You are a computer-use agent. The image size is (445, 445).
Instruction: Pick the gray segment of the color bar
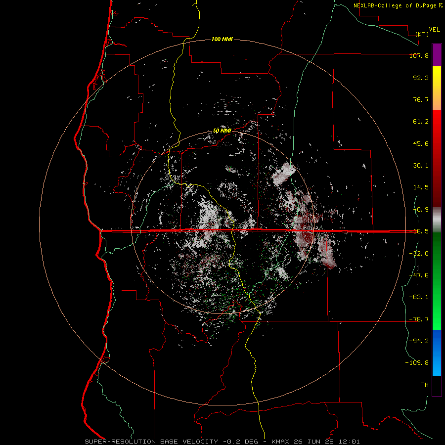coord(437,220)
